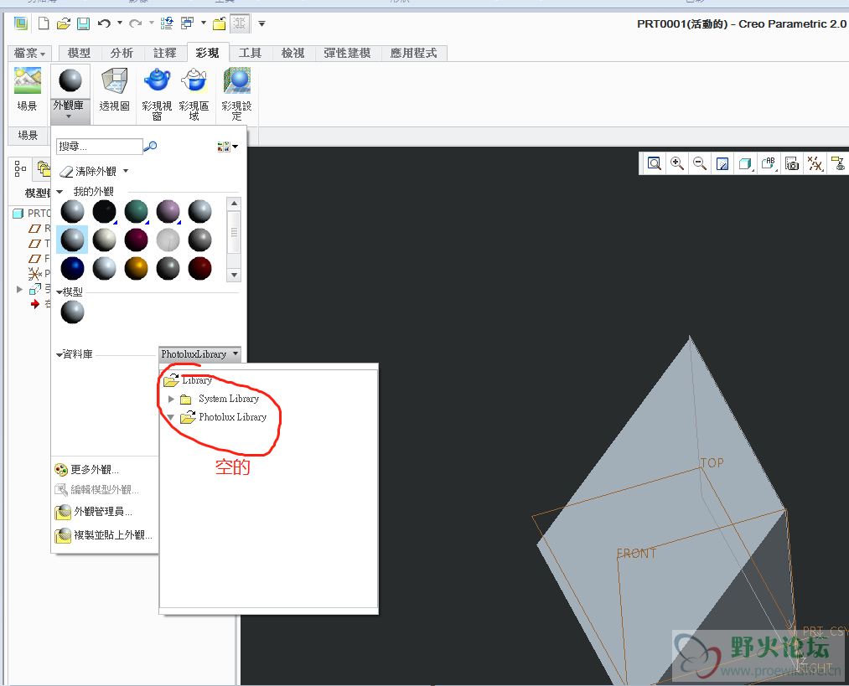Switch to the 彈性建模 ribbon tab
This screenshot has height=686, width=849.
pos(347,53)
